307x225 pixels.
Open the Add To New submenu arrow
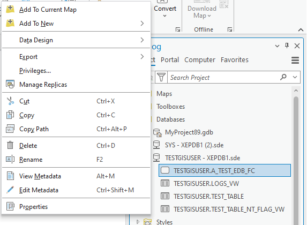[x=142, y=23]
